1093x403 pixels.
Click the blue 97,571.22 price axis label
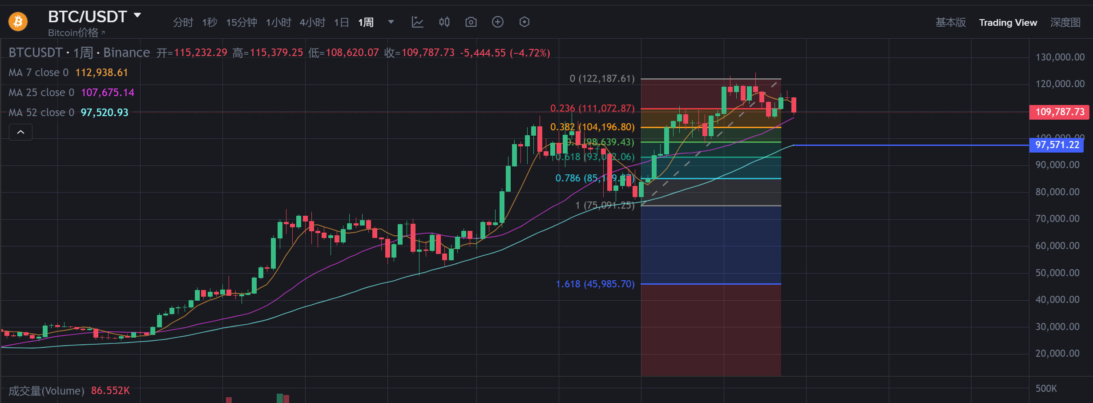(x=1057, y=145)
